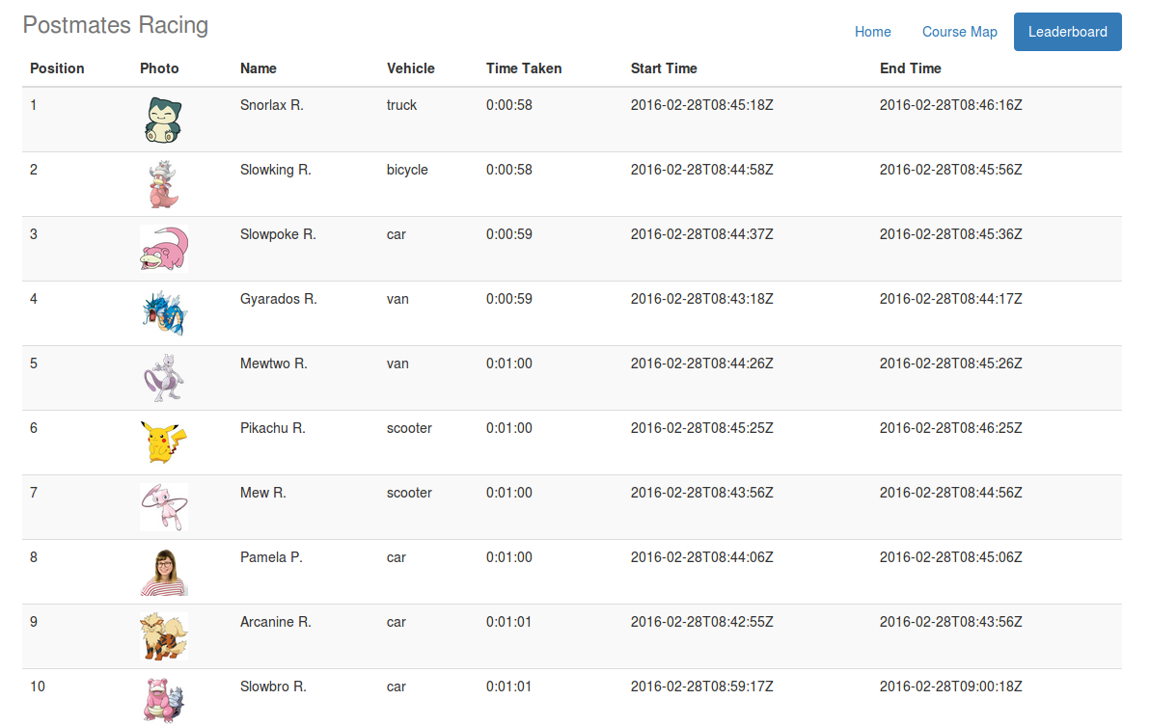Select the name Pamela P.
The image size is (1150, 727).
click(x=271, y=557)
